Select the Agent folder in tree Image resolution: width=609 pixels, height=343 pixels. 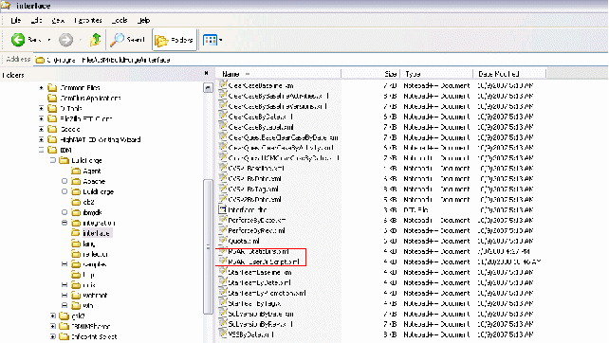(86, 171)
